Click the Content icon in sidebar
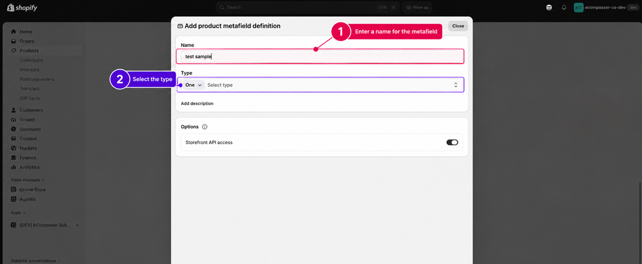 click(x=14, y=138)
